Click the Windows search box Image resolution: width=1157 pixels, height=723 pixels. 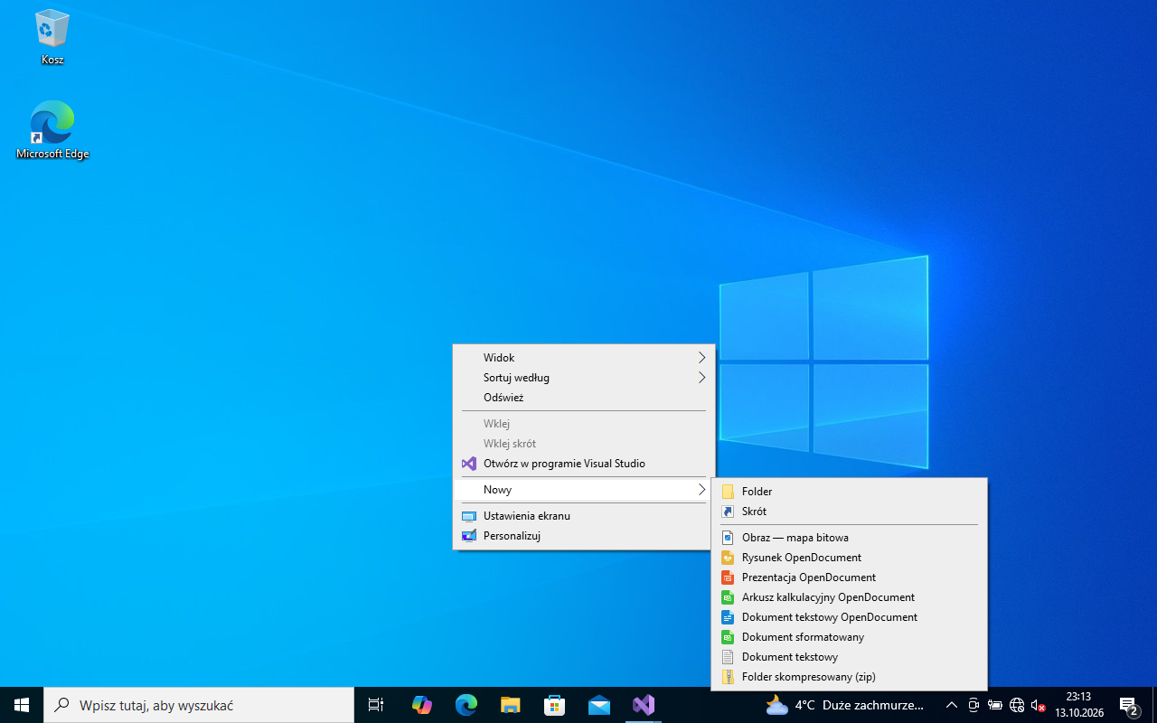(199, 705)
